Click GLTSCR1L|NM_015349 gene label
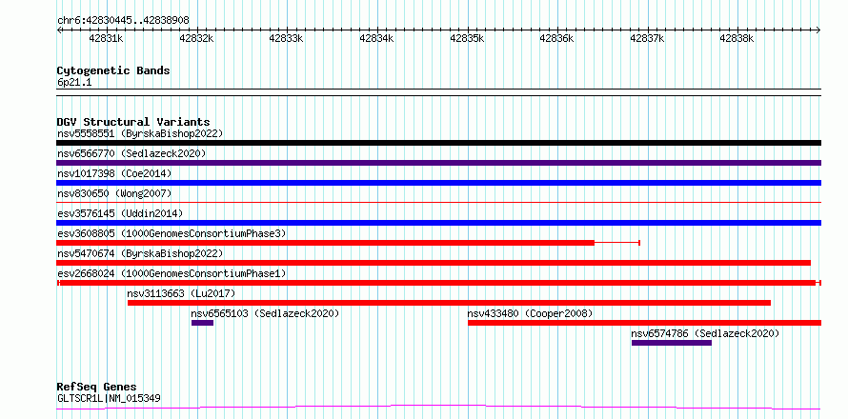Viewport: 848px width, 419px height. pos(109,399)
